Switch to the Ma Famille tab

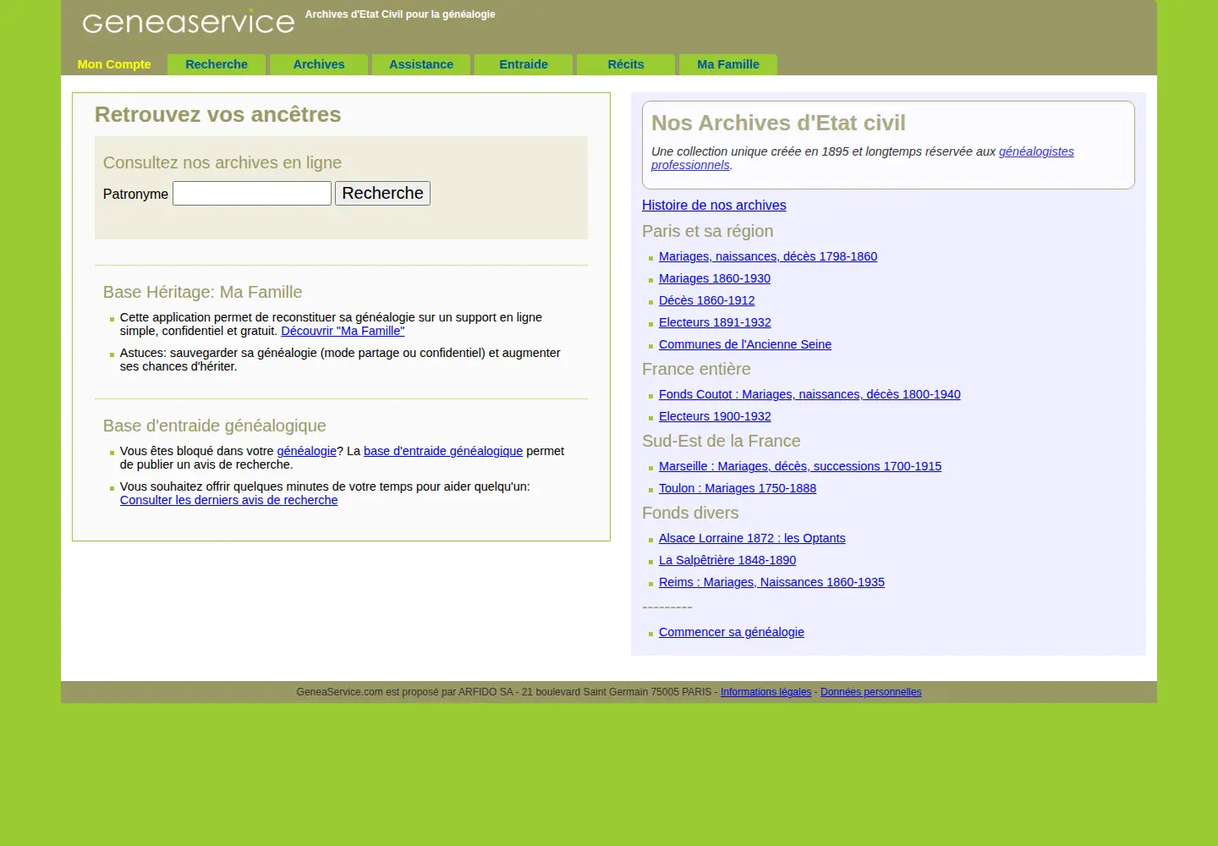coord(728,64)
